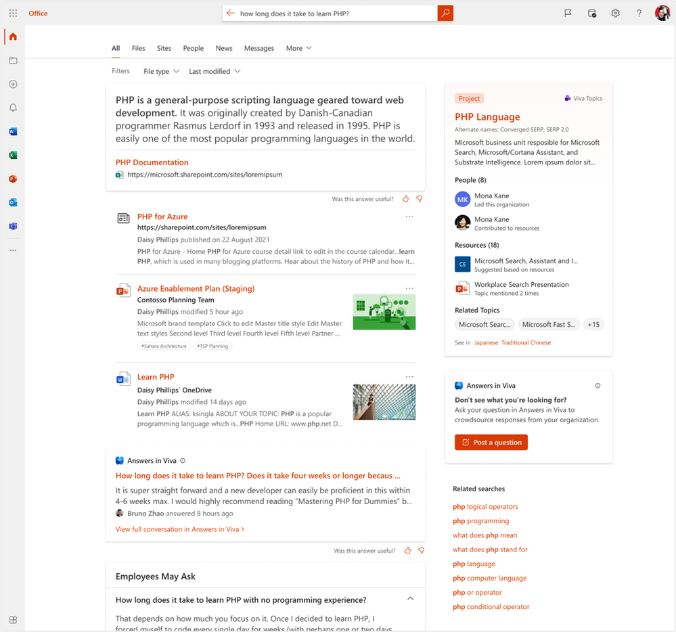Click info icon beside Answers in Viva result heading
This screenshot has width=676, height=632.
[183, 460]
